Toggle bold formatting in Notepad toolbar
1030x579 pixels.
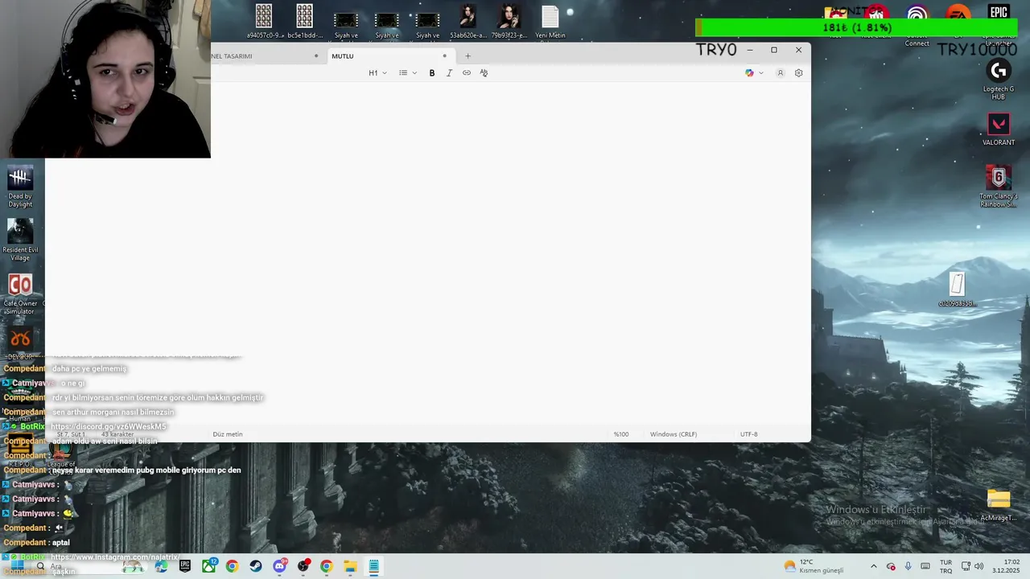click(432, 73)
